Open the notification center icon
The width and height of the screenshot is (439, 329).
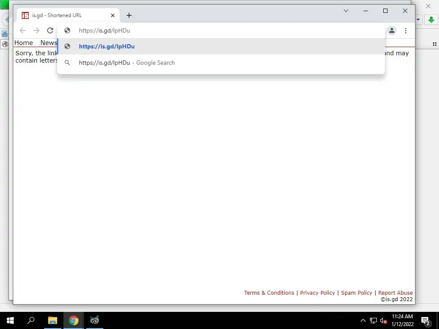tap(426, 320)
